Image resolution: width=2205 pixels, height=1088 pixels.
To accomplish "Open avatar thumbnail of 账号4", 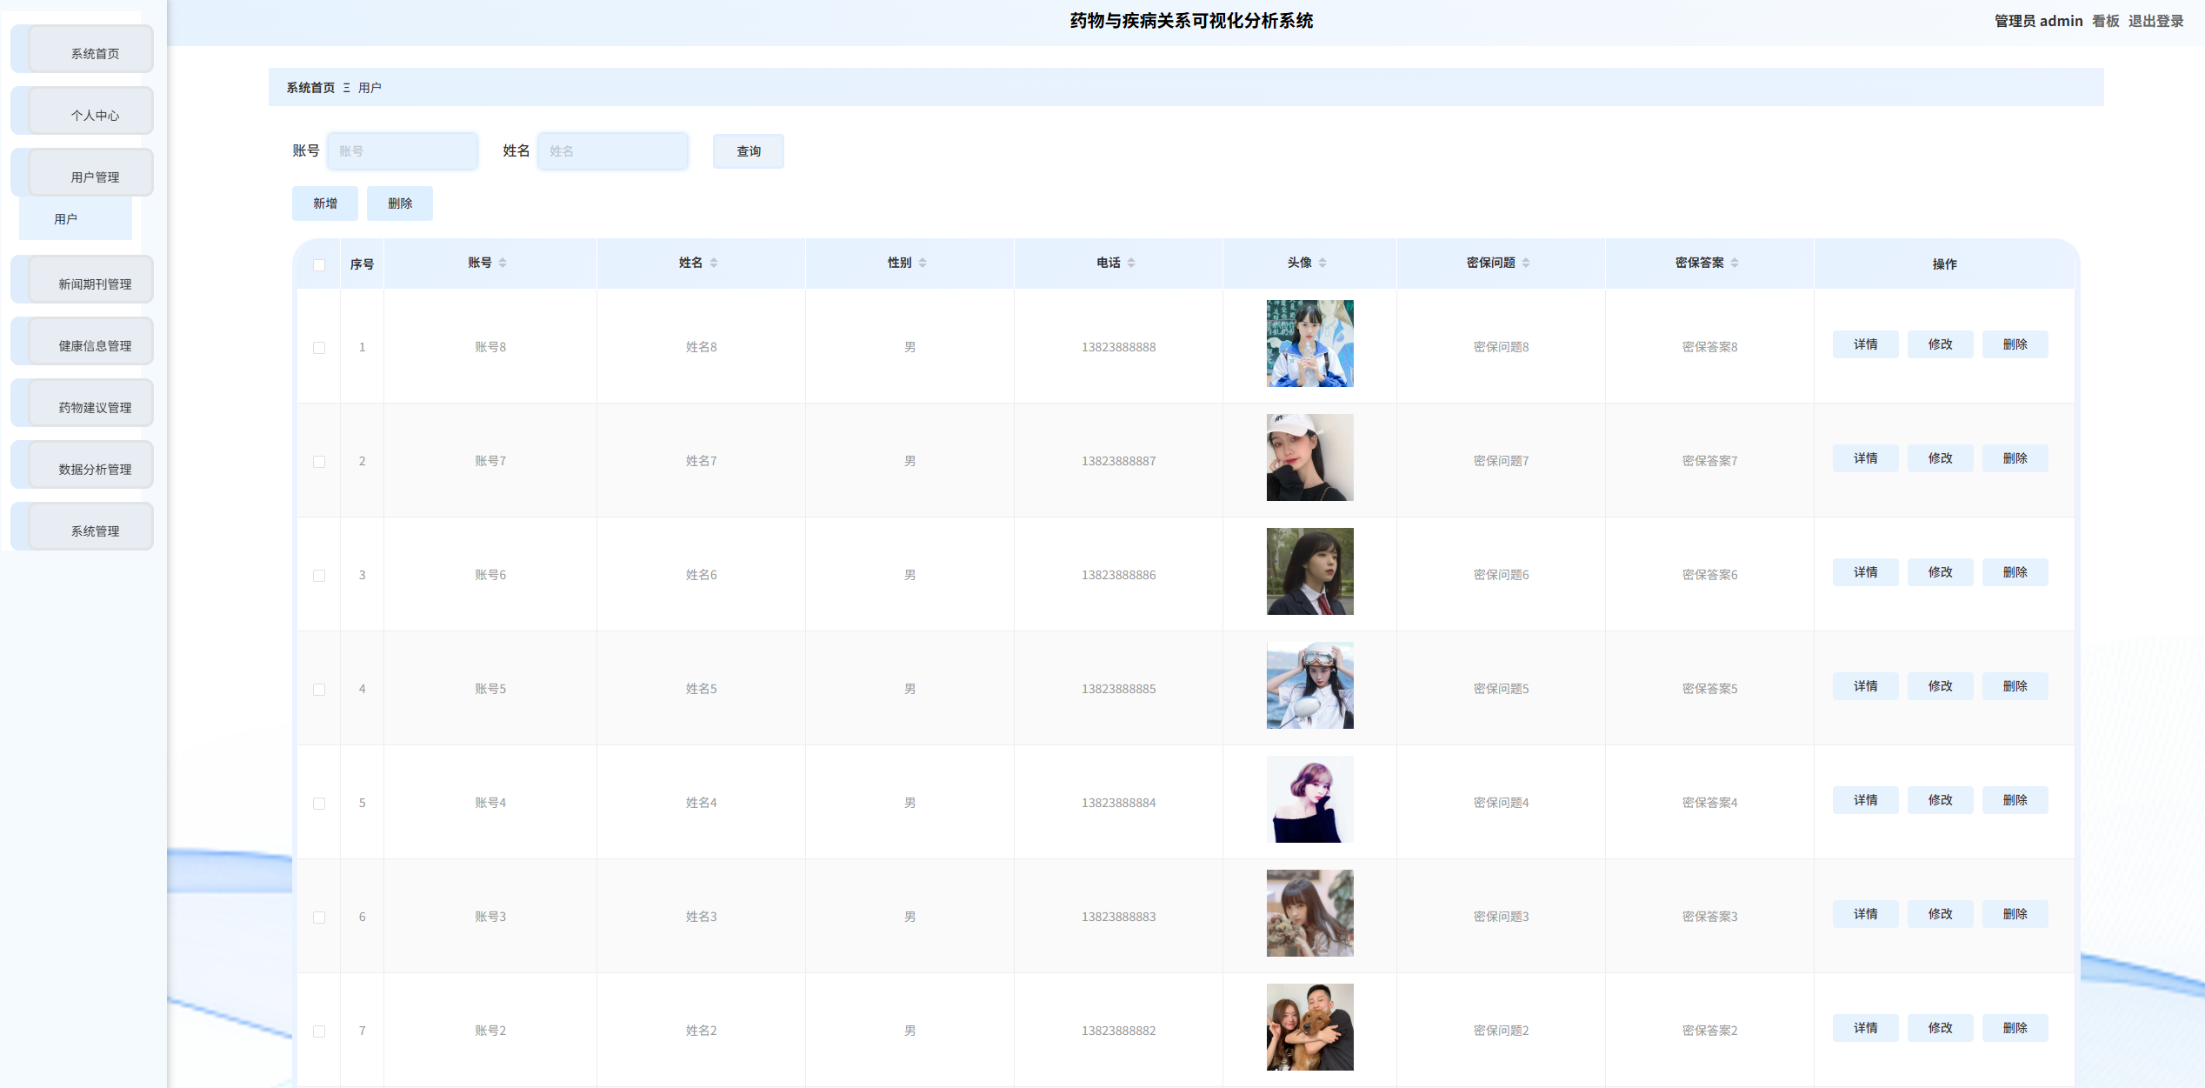I will (x=1310, y=799).
